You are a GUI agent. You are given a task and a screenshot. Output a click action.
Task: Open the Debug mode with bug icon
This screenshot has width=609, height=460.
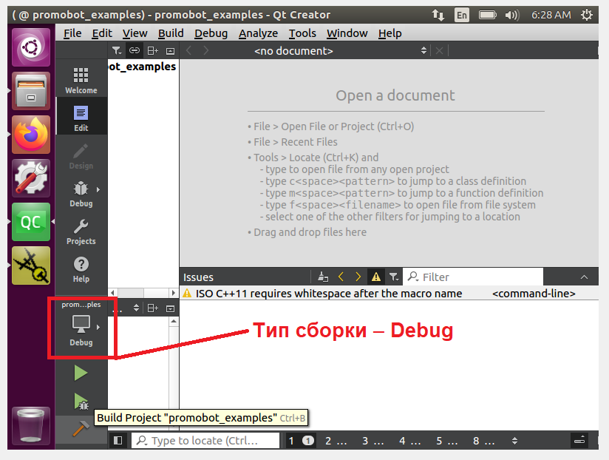coord(81,195)
